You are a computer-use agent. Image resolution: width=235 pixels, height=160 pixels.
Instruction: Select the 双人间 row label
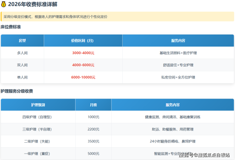(x=22, y=65)
